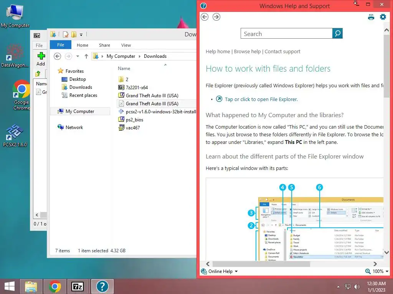Select My Computer in navigation pane
Screen dimensions: 393x294
[x=80, y=111]
